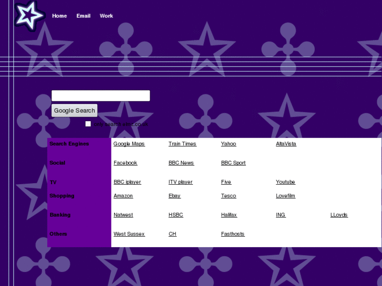Open the ING link
Viewport: 382px width, 286px height.
[x=281, y=215]
